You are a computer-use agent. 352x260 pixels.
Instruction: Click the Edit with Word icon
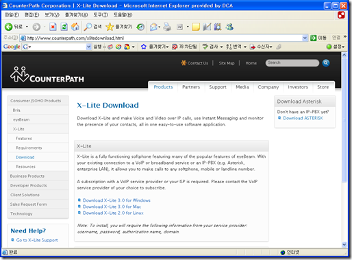coord(179,27)
